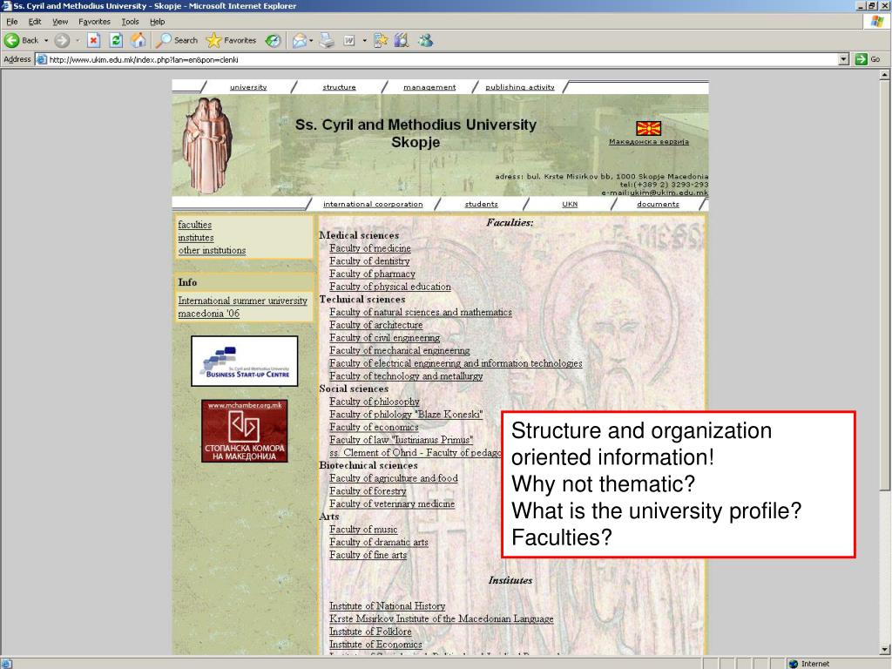Open the Favorites menu

(x=94, y=22)
